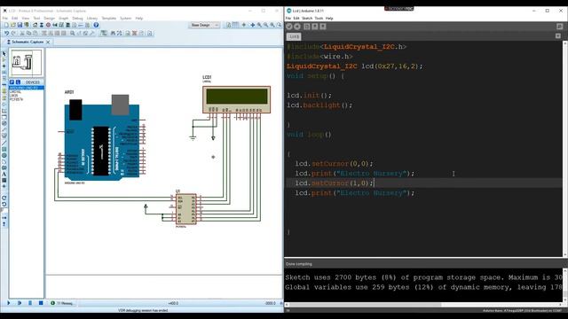This screenshot has height=319, width=568.
Task: Close the Schematic Capture tab
Action: tap(48, 42)
